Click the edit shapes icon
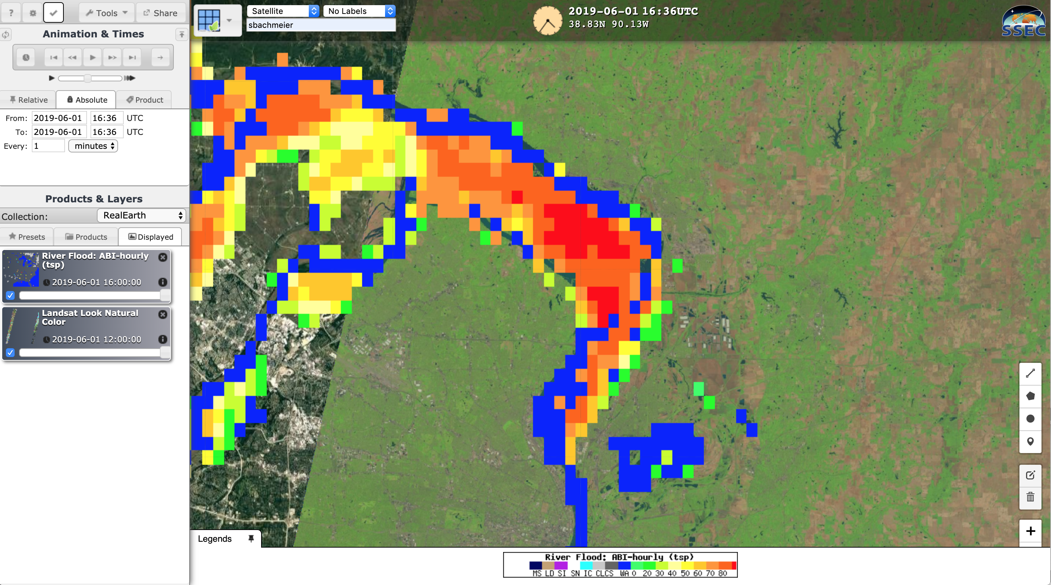This screenshot has height=585, width=1051. click(x=1030, y=475)
